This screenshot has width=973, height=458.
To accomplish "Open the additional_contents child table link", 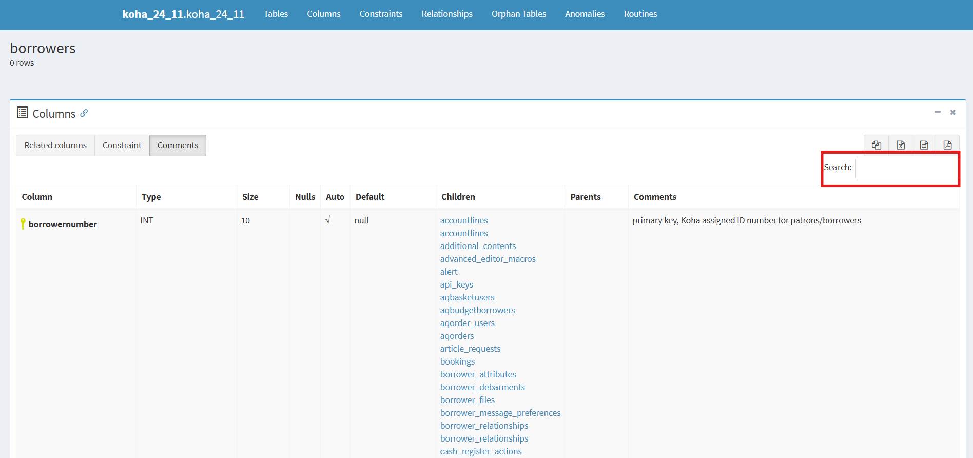I will click(x=478, y=246).
